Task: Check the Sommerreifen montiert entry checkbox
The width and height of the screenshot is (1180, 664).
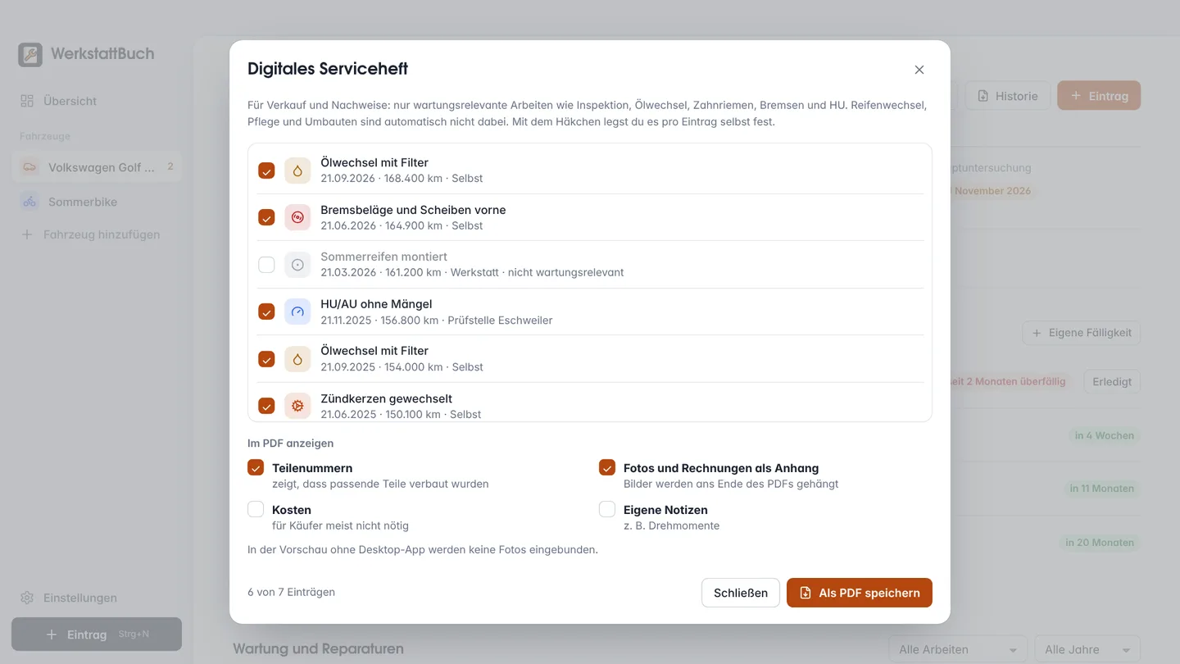Action: (266, 265)
